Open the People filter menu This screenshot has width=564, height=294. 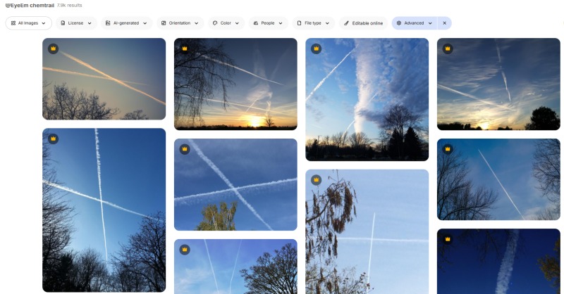268,23
